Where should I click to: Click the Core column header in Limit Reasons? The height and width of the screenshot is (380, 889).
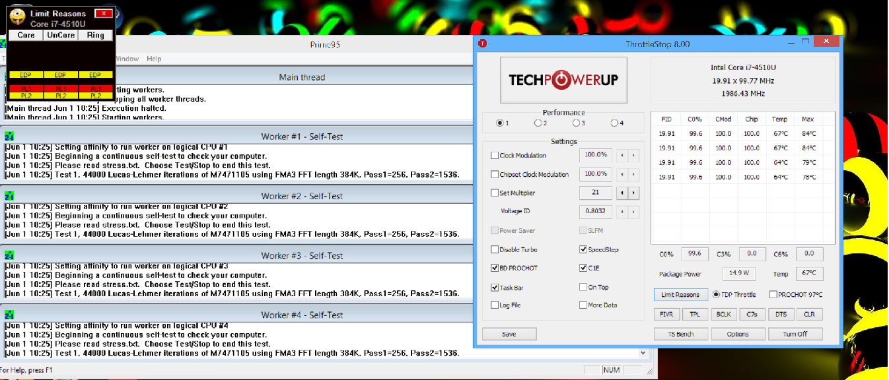tap(26, 35)
